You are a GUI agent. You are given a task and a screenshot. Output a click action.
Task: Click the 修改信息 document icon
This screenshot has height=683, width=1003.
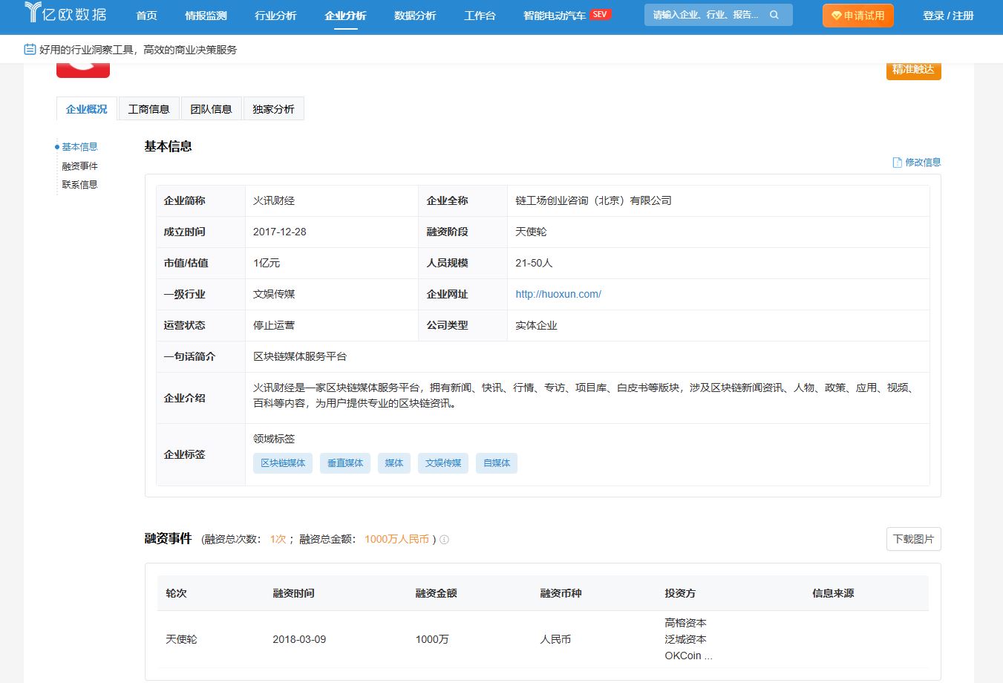pyautogui.click(x=897, y=163)
